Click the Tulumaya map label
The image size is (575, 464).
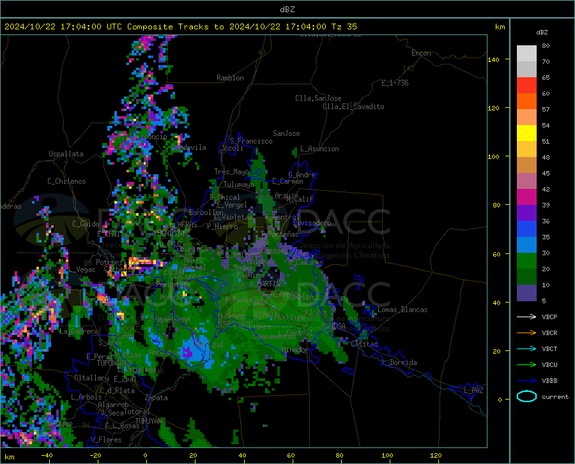click(x=239, y=184)
